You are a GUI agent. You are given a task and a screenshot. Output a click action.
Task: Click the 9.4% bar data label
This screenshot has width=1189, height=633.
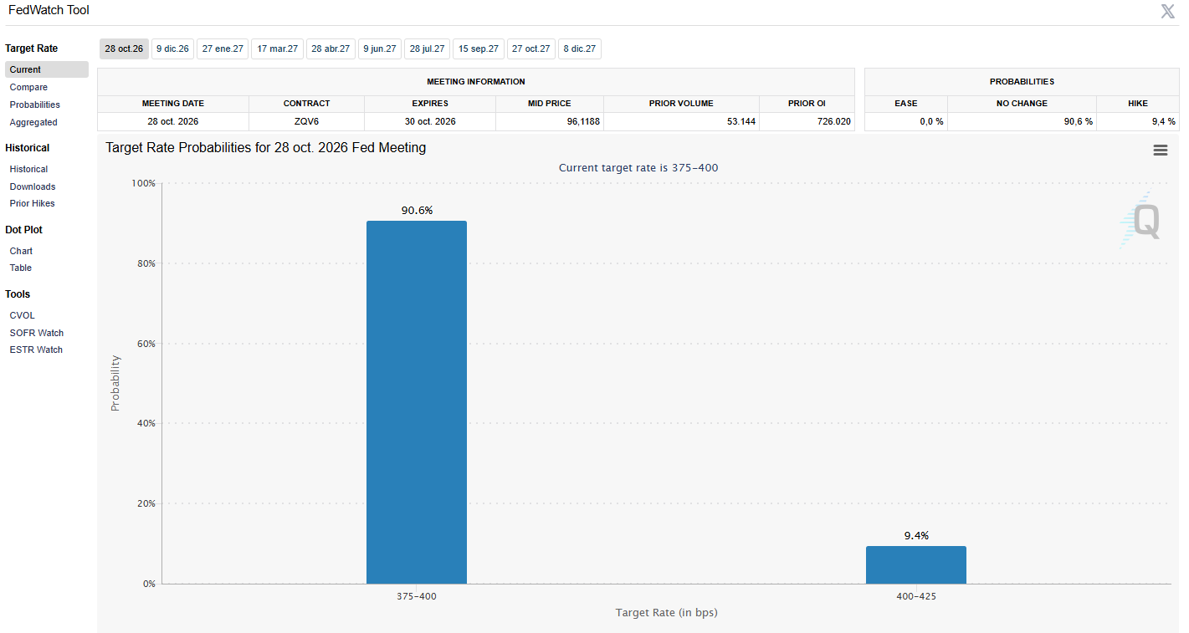[916, 536]
